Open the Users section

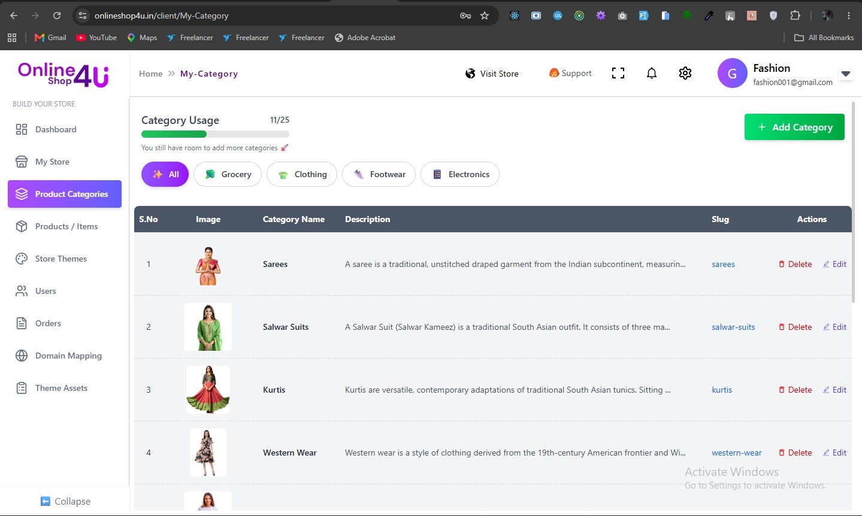tap(36, 291)
